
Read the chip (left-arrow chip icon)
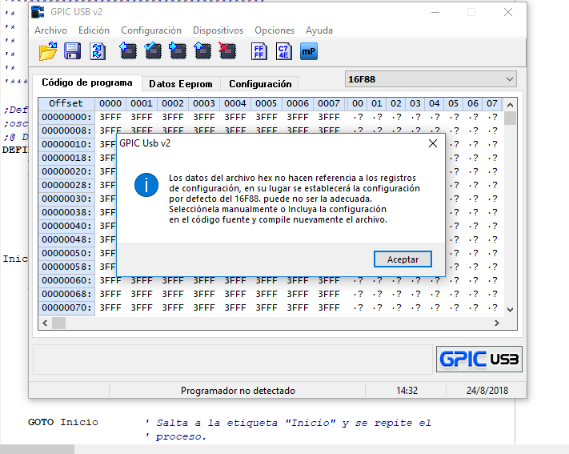coord(128,51)
